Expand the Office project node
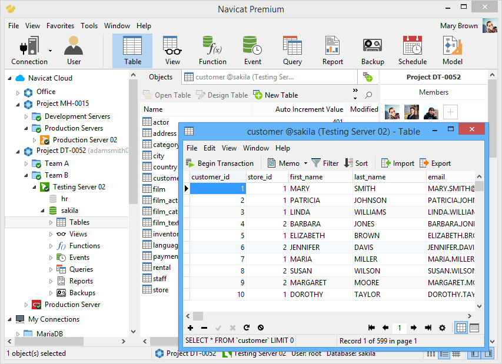The width and height of the screenshot is (502, 364). click(18, 93)
